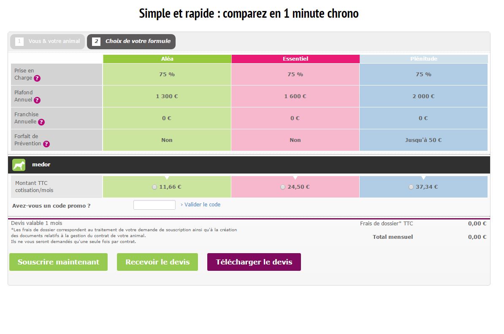The image size is (504, 334).
Task: Select Choix de votre formule tab
Action: tap(131, 41)
